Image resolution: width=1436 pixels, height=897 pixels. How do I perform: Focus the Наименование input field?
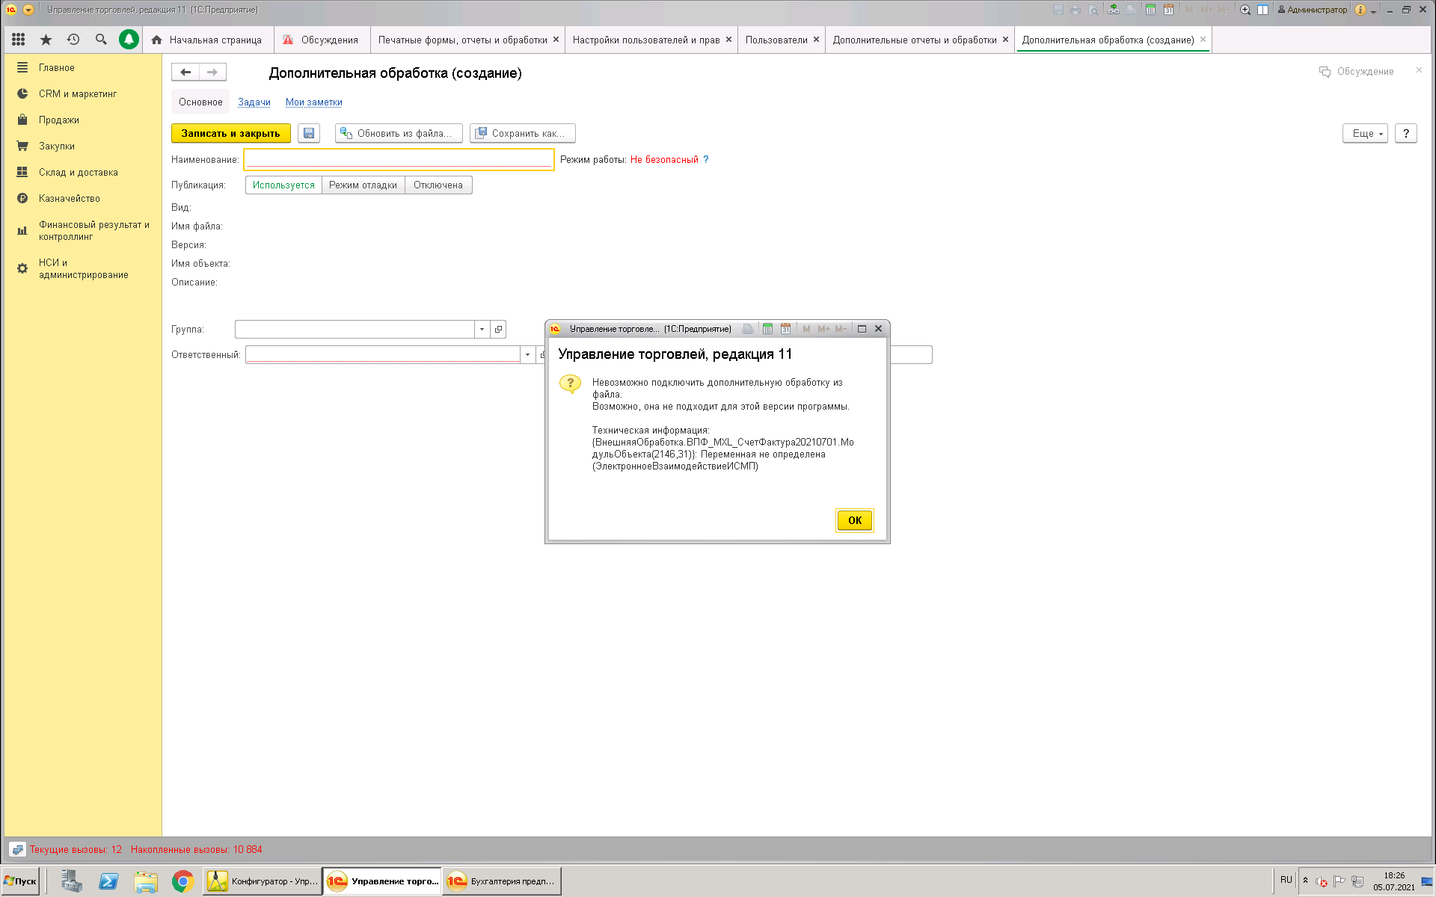(x=399, y=159)
